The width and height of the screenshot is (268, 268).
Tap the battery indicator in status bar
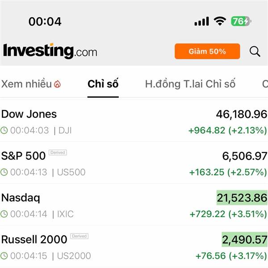241,21
